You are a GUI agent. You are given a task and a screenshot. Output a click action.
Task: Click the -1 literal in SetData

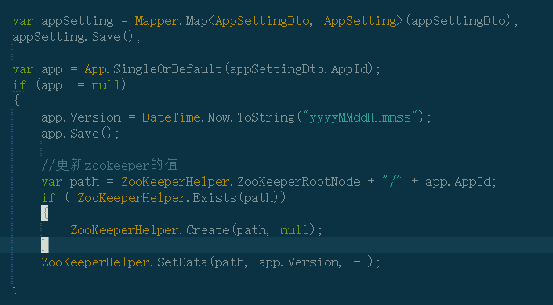tap(360, 262)
